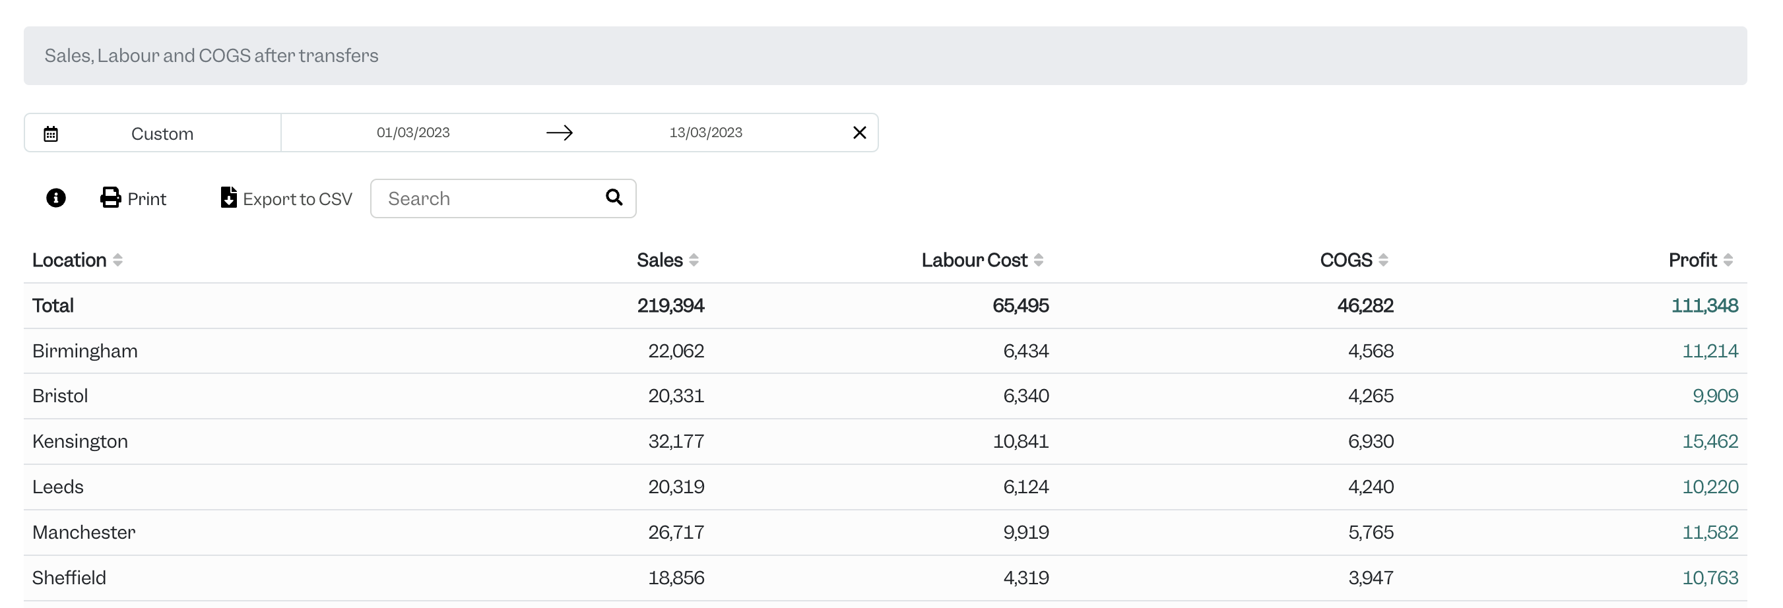This screenshot has width=1783, height=608.
Task: Click the printer icon
Action: point(111,198)
